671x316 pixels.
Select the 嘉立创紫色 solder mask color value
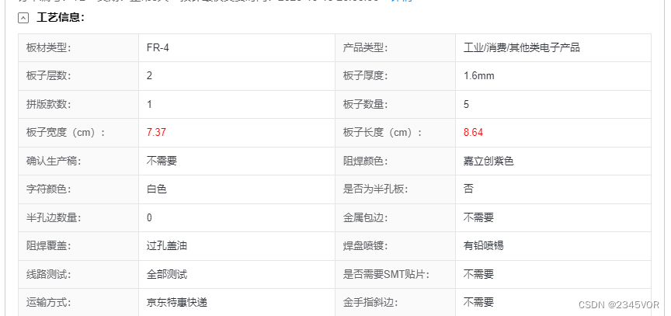[488, 161]
